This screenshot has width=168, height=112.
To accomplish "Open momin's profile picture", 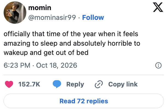I will (x=15, y=13).
